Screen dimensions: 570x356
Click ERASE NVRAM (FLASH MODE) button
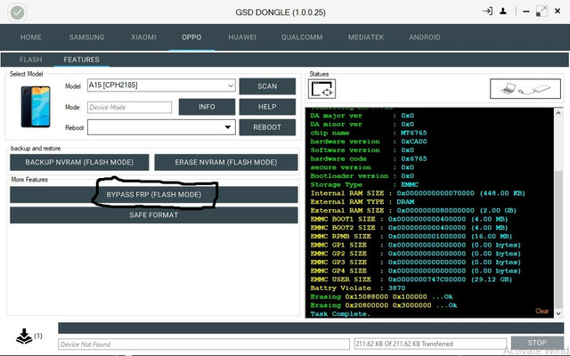pyautogui.click(x=226, y=162)
